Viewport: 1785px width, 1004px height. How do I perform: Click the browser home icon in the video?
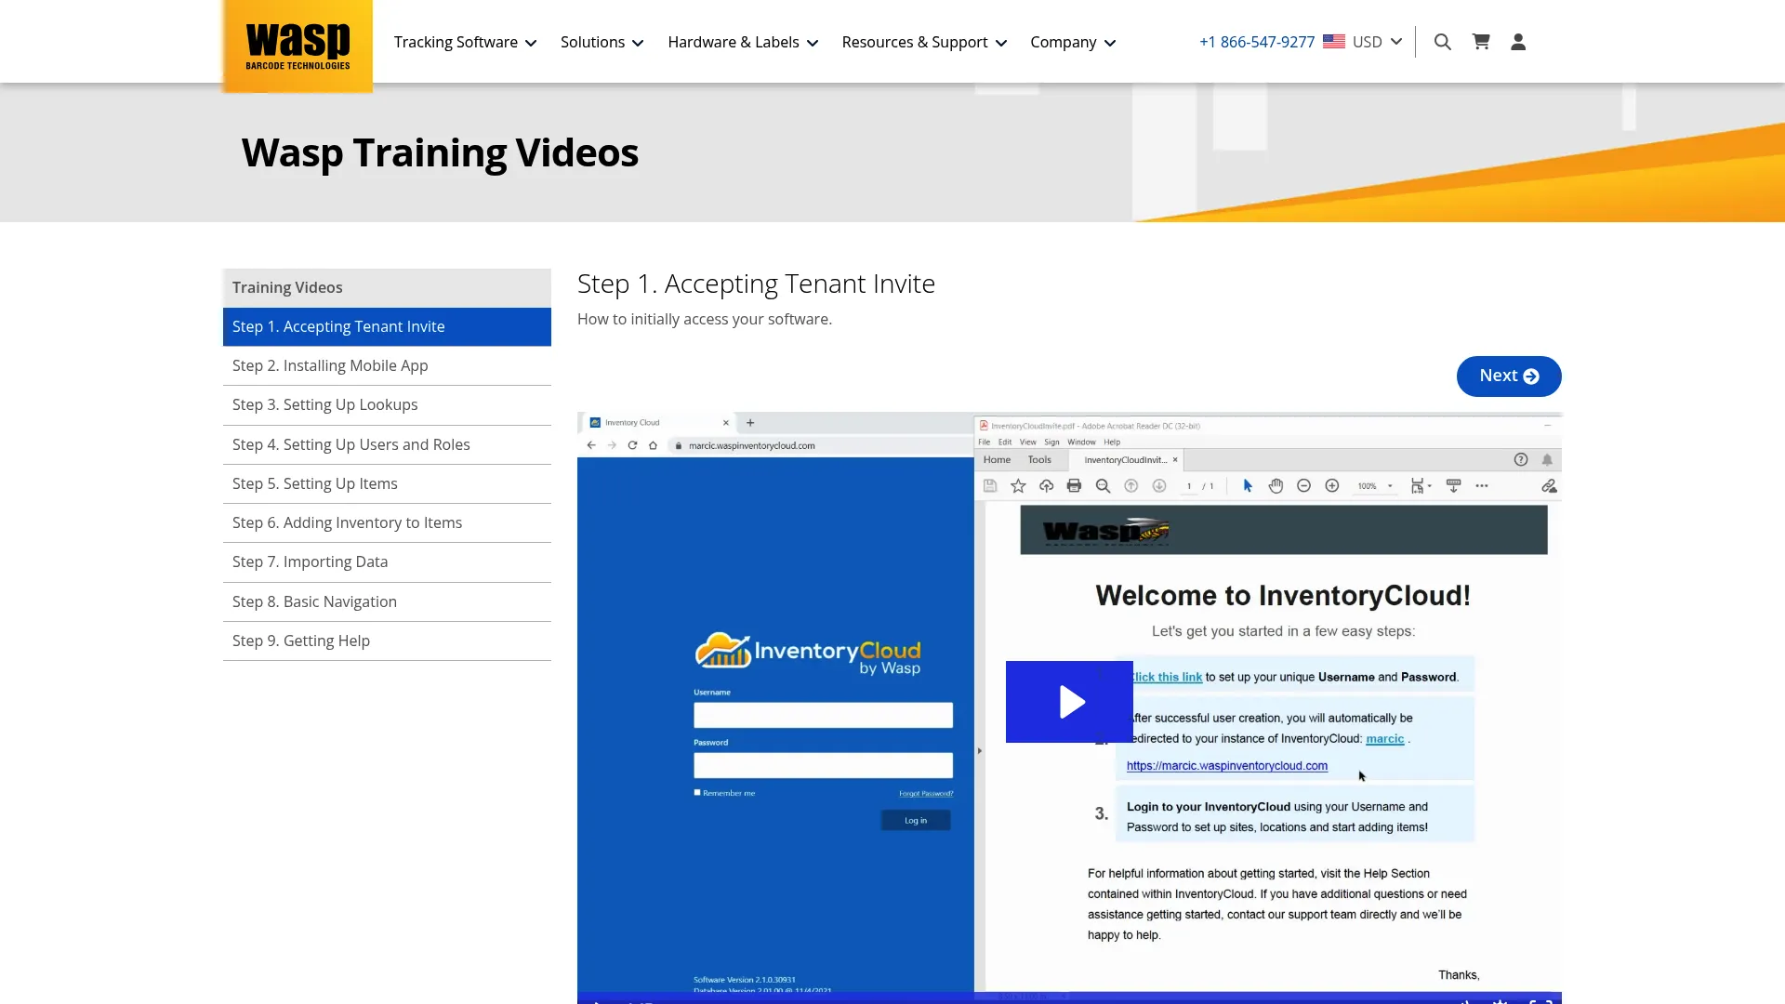[653, 445]
